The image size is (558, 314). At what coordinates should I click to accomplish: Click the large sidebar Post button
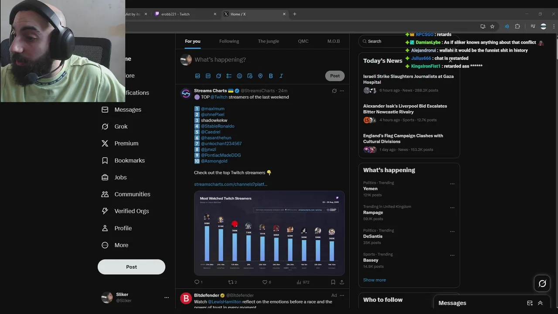[131, 267]
